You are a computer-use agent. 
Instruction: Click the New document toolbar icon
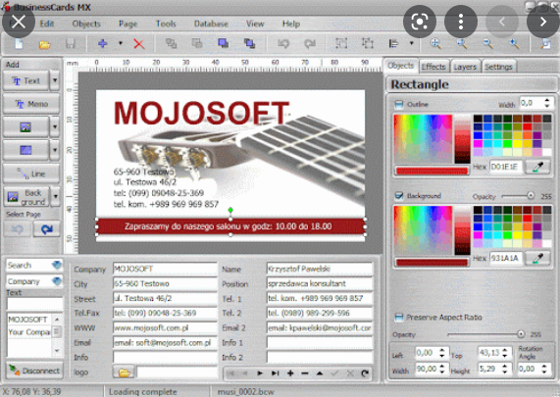coord(19,44)
